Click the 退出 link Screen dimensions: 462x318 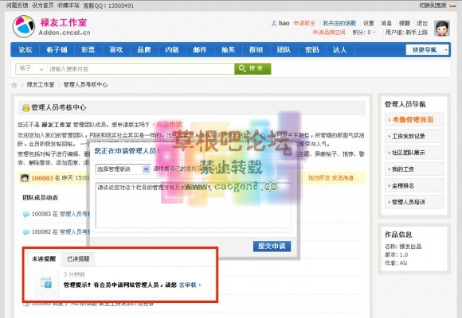(x=422, y=23)
